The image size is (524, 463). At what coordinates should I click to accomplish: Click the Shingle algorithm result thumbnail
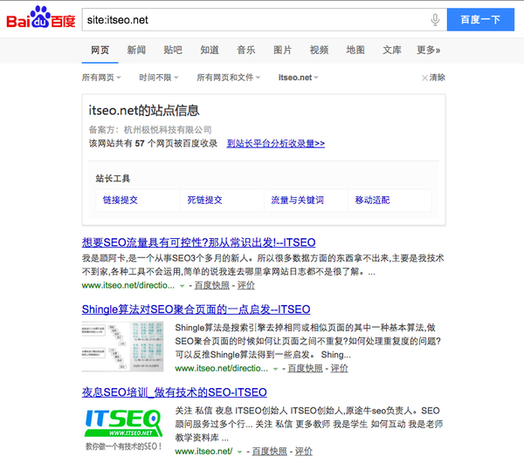[122, 346]
